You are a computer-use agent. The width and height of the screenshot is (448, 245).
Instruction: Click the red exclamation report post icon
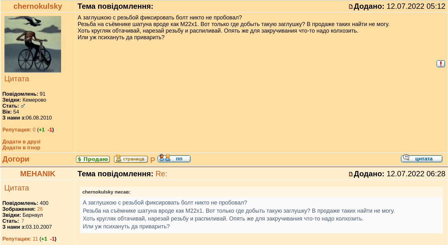pos(440,64)
